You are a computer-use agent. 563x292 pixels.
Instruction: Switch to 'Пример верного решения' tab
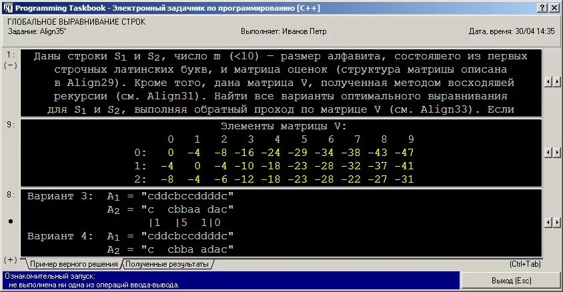[73, 264]
